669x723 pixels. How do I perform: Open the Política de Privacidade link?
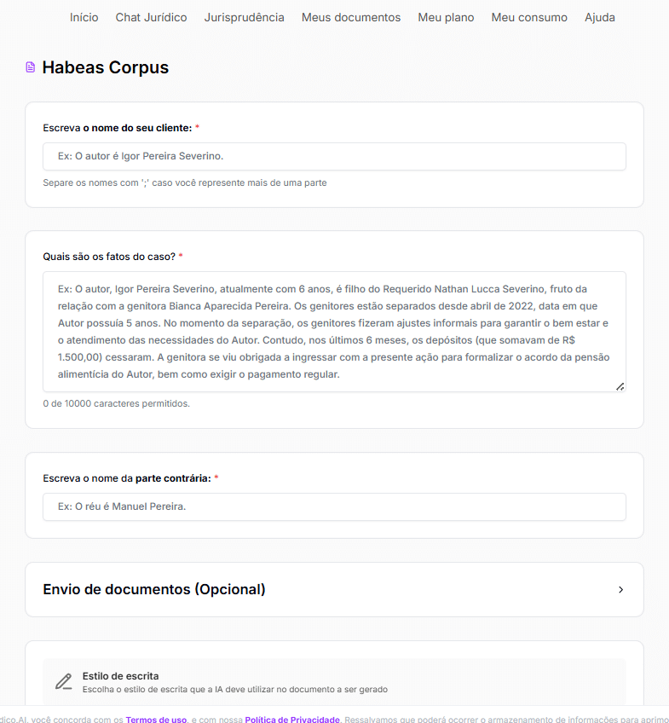[x=292, y=719]
